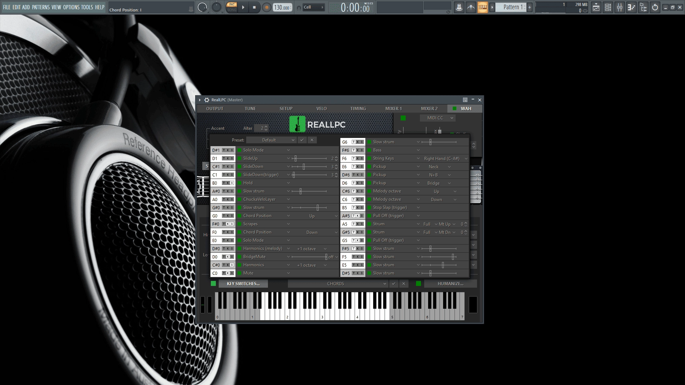Open the HELP menu
Screen dimensions: 685x385
pos(100,7)
